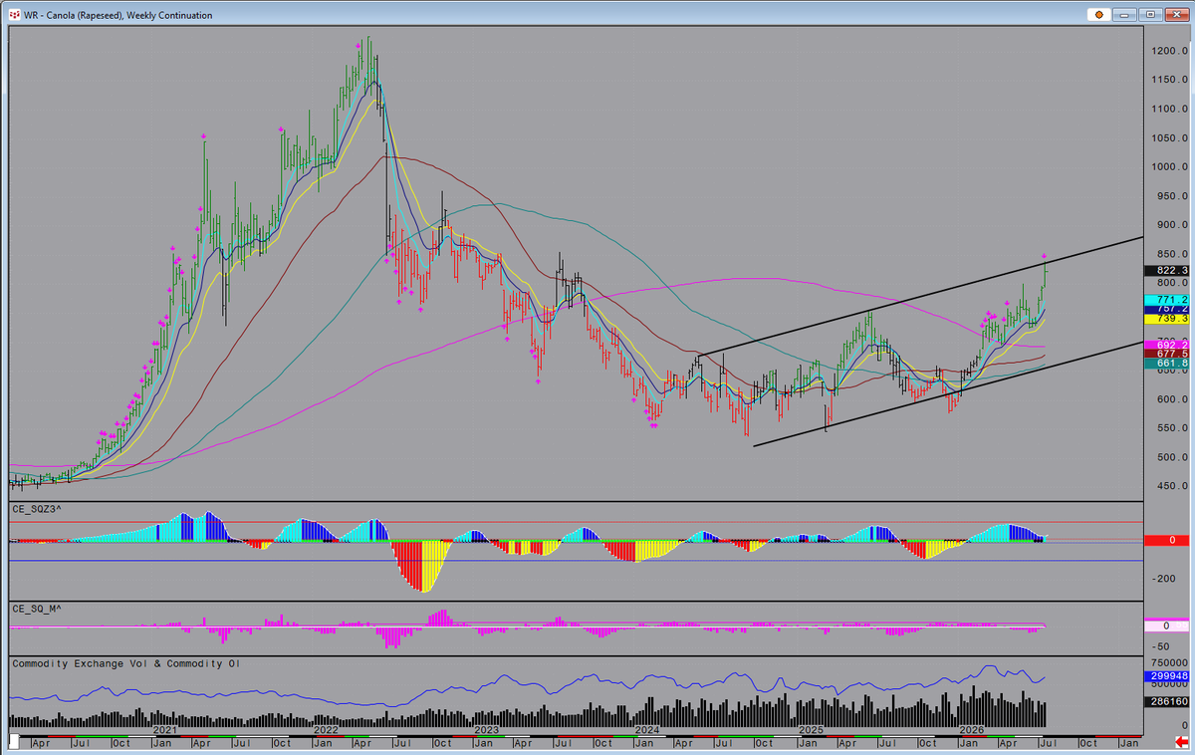Select the CE_SQZ3^ study label
The width and height of the screenshot is (1195, 755).
[36, 508]
